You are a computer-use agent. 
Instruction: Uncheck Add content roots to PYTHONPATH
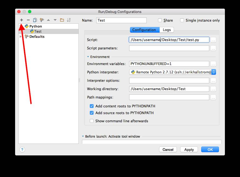pos(92,106)
